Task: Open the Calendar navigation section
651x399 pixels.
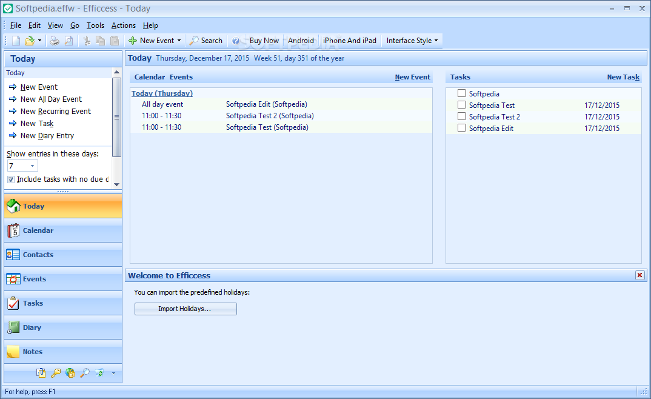Action: click(63, 230)
